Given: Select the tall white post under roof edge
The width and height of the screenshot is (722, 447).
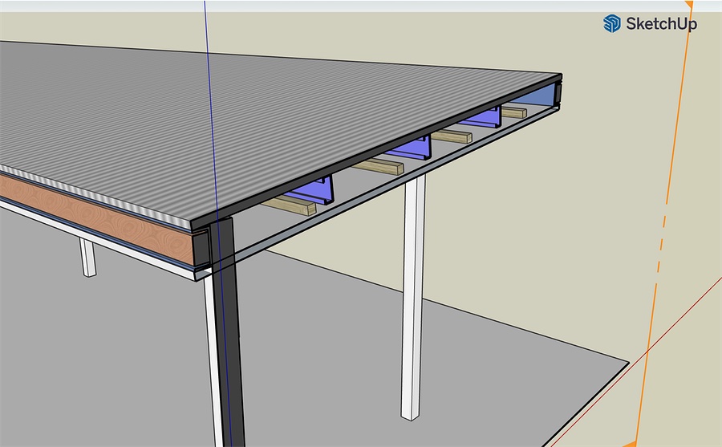Looking at the screenshot, I should [413, 297].
